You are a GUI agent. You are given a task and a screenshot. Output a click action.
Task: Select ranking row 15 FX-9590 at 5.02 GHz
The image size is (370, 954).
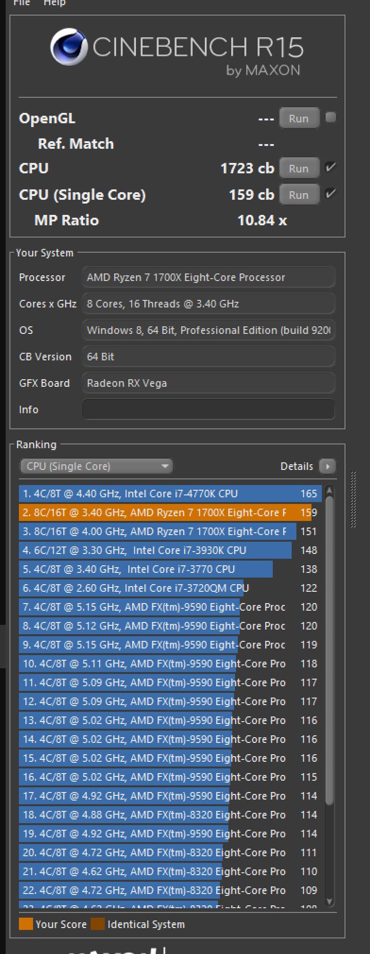[170, 758]
